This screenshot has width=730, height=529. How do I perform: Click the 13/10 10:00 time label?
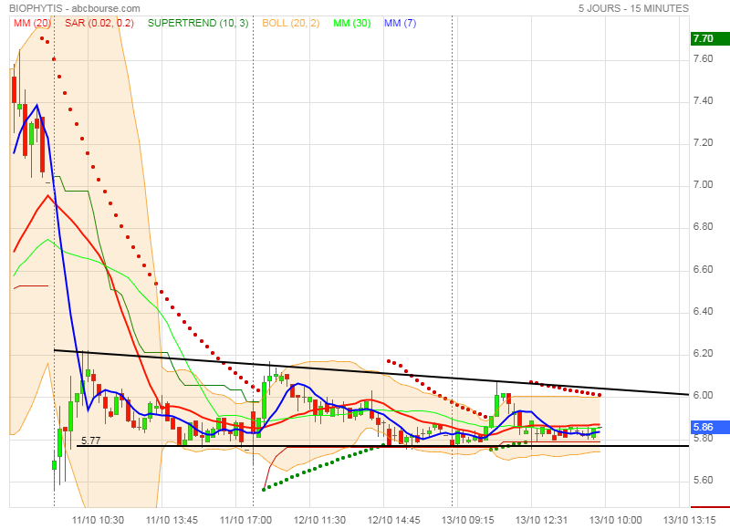pyautogui.click(x=615, y=520)
